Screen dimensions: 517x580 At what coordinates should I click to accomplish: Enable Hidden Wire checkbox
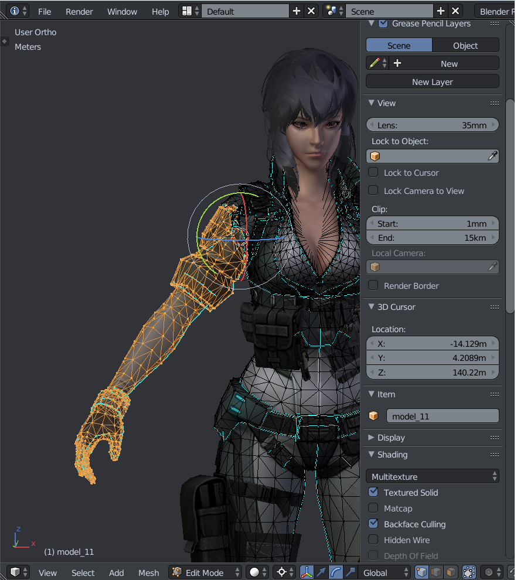click(x=373, y=540)
